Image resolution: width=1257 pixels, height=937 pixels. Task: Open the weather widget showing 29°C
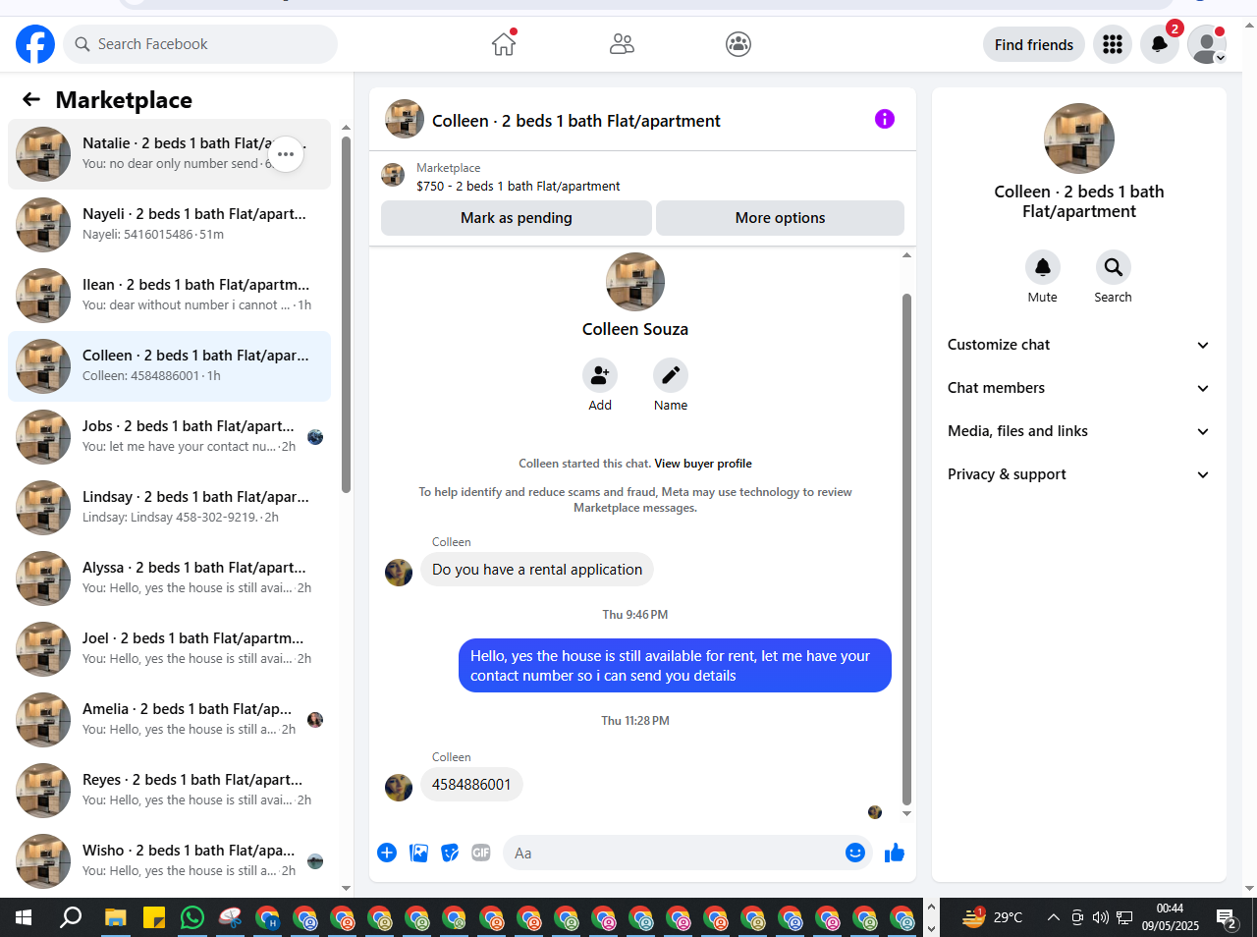click(993, 917)
